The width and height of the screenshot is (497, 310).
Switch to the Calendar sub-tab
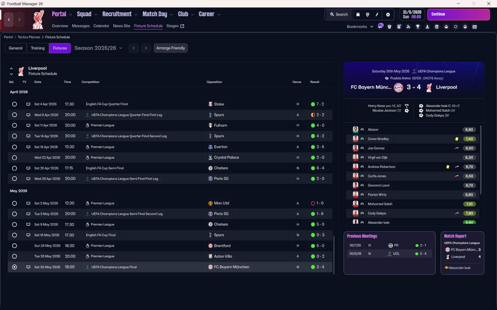[101, 26]
